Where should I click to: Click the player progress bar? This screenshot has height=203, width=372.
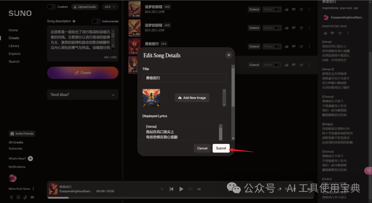pyautogui.click(x=180, y=197)
